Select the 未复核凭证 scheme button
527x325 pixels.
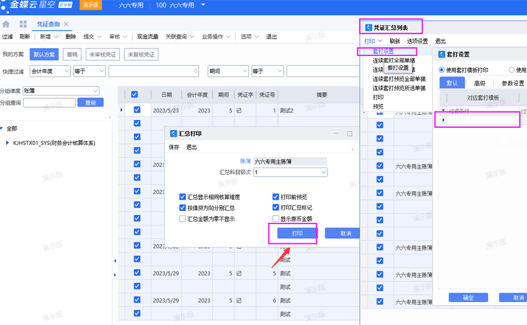[x=141, y=55]
